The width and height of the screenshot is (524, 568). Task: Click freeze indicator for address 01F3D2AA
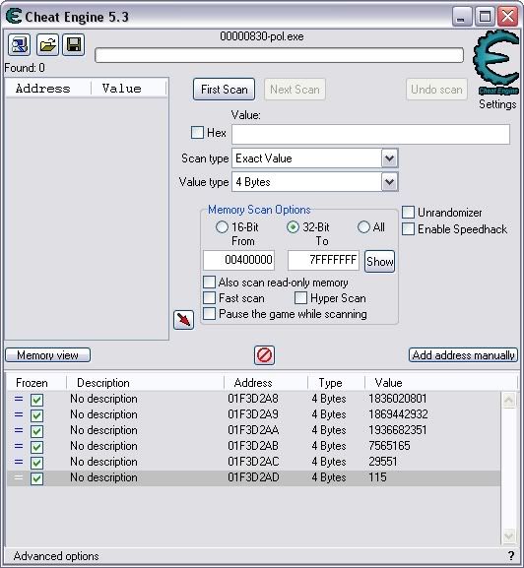19,430
